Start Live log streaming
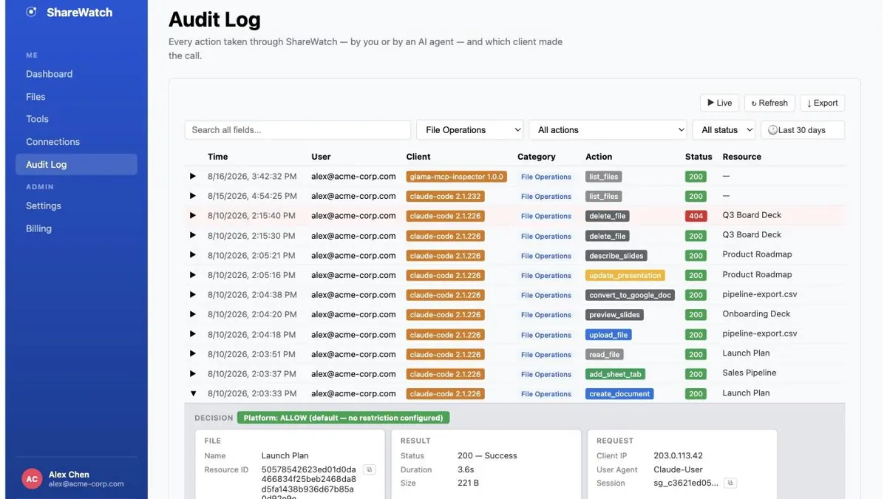The image size is (887, 499). (719, 103)
